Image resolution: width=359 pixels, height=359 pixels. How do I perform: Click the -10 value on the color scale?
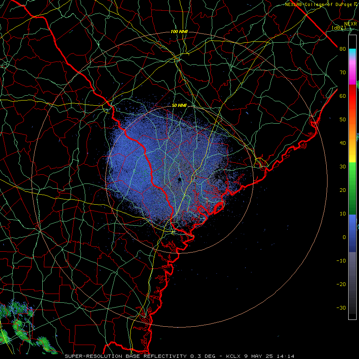341,261
